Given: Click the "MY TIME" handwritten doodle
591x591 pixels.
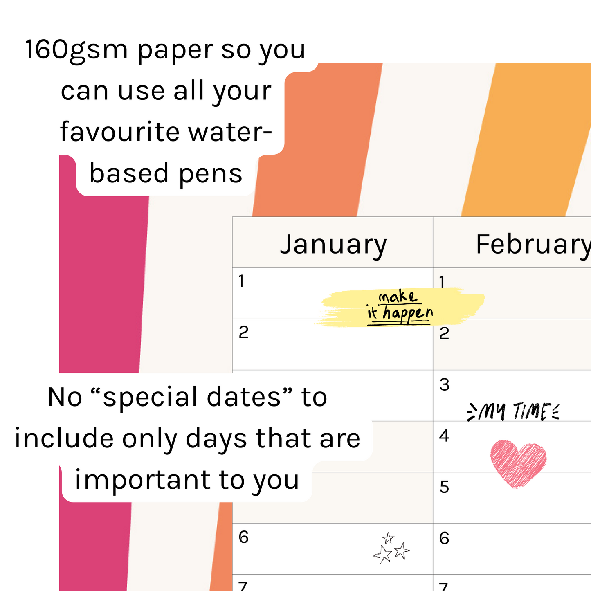Looking at the screenshot, I should click(513, 411).
